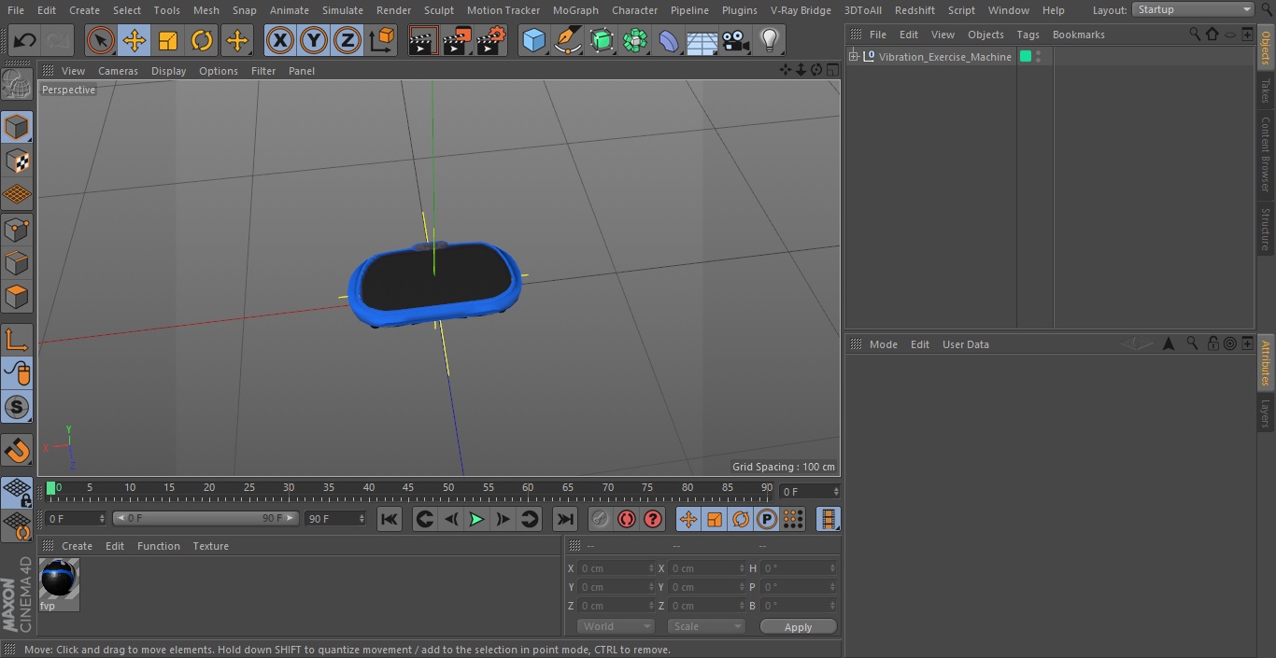Click the timeline marker at frame 45
Screen dimensions: 1276x658
click(408, 488)
